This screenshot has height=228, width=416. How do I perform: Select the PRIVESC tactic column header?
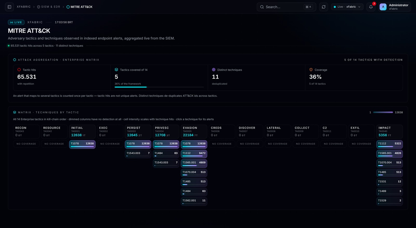click(x=166, y=132)
